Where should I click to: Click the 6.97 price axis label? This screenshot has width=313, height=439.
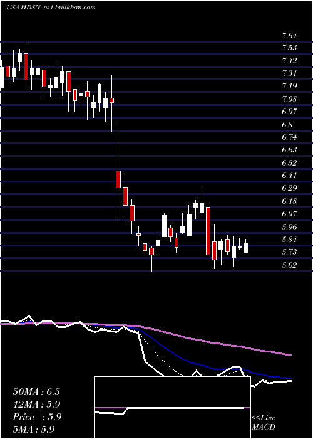tap(289, 112)
